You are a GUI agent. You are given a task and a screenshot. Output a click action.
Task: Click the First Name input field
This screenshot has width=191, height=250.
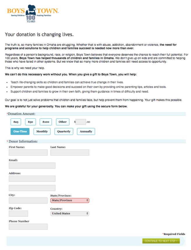click(x=28, y=153)
